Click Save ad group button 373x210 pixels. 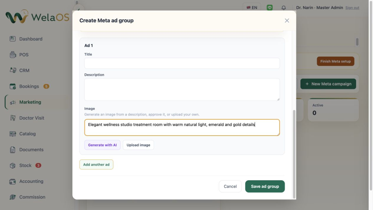point(265,186)
